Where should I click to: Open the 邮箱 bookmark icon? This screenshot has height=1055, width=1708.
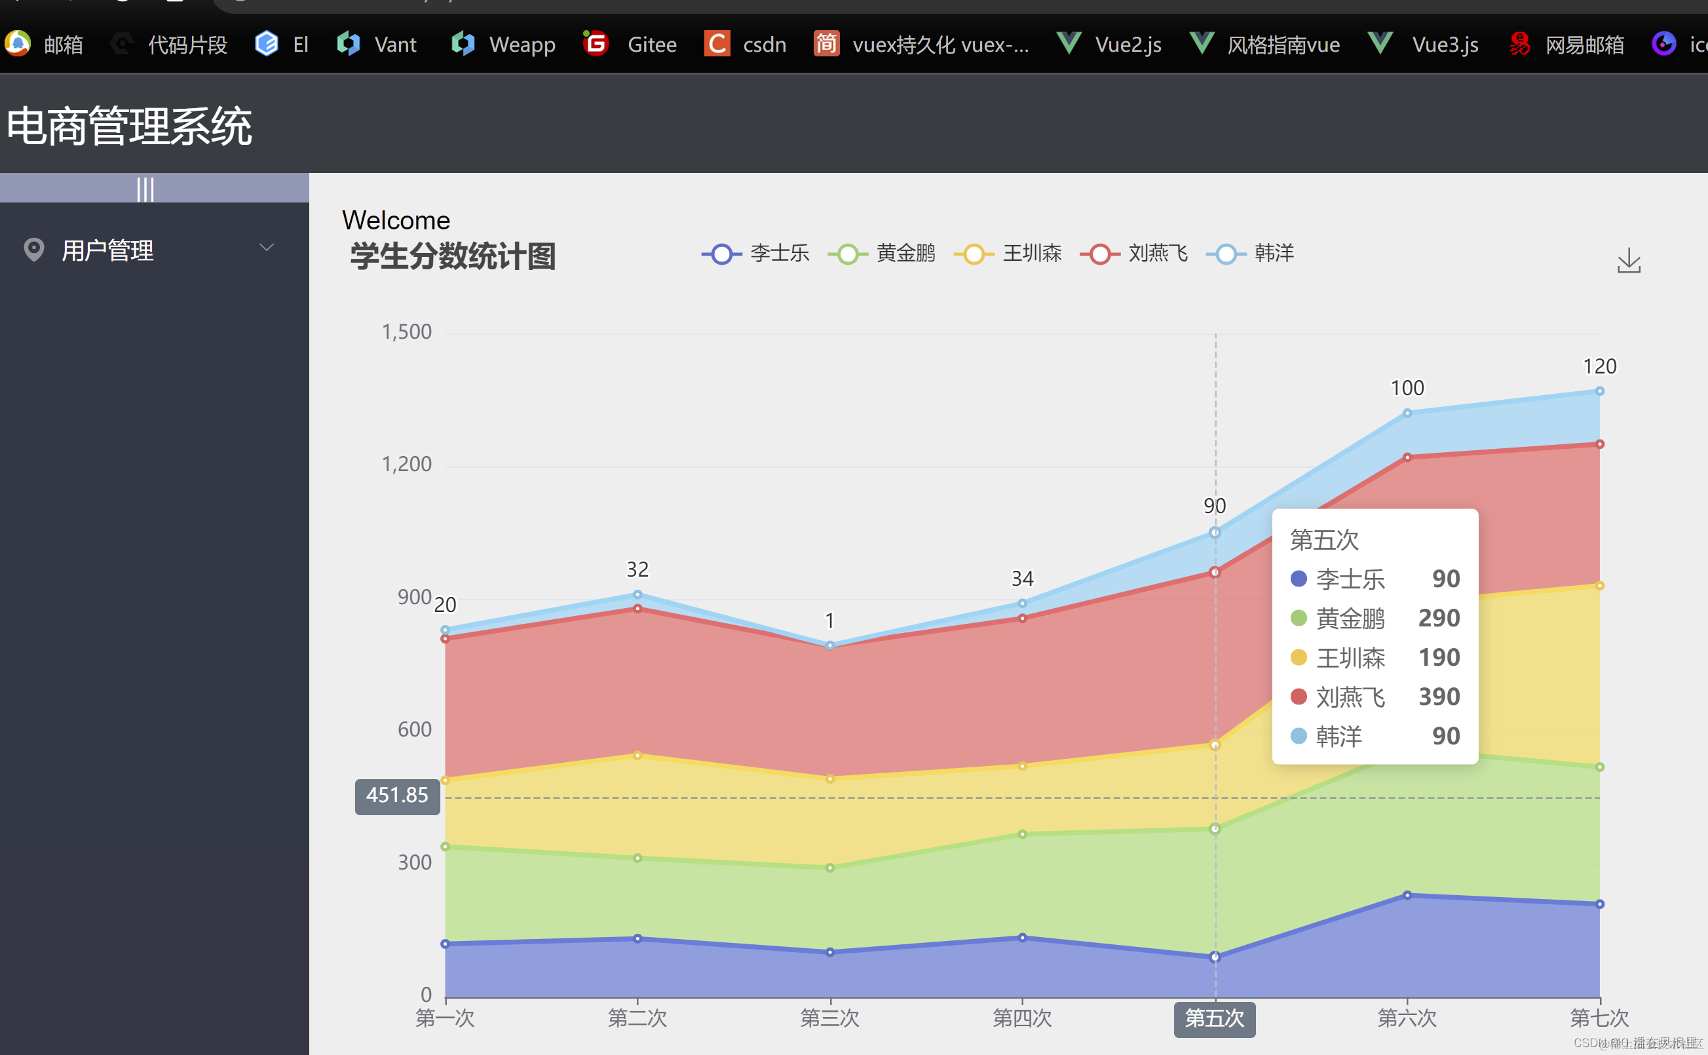(x=18, y=44)
